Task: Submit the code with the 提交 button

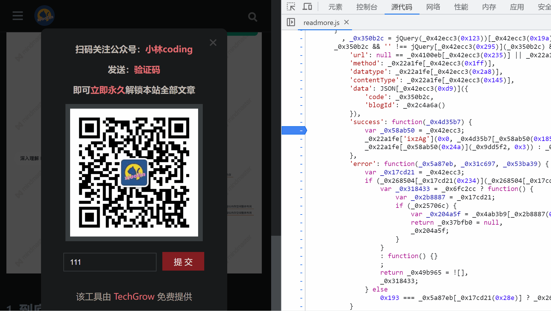Action: pos(183,262)
